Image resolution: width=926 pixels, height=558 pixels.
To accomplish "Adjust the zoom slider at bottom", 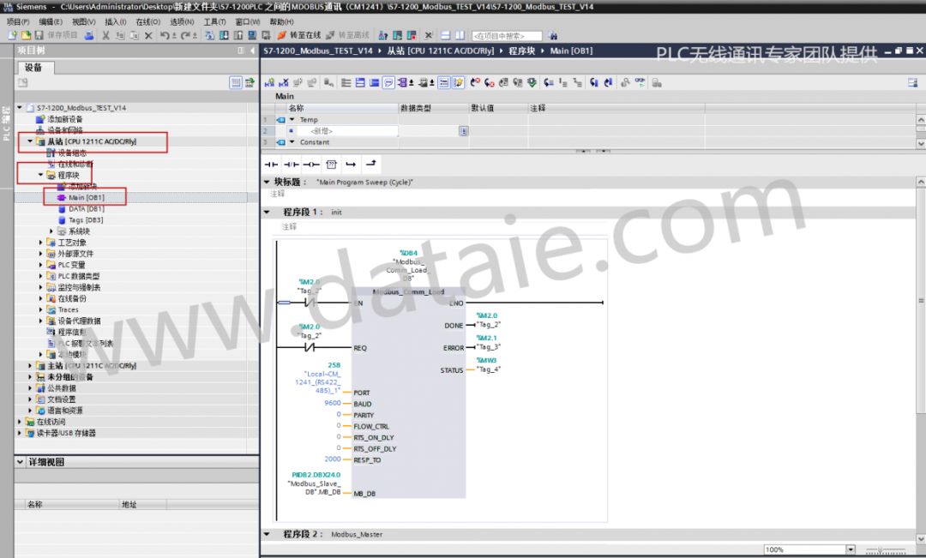I will coord(884,549).
